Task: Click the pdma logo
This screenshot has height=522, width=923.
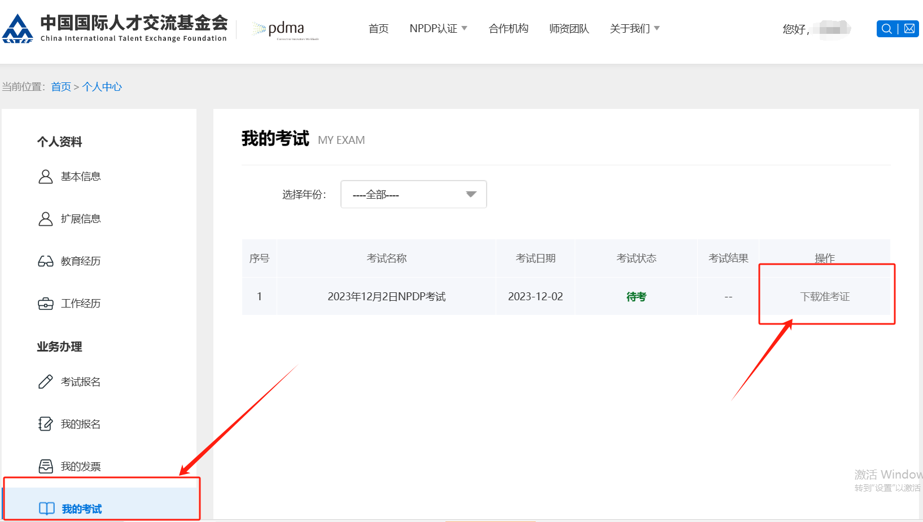Action: (x=281, y=28)
